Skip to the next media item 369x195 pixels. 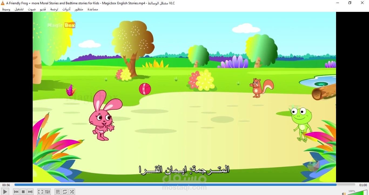30,192
